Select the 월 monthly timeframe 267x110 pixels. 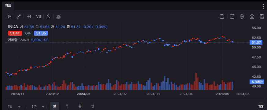(80, 106)
